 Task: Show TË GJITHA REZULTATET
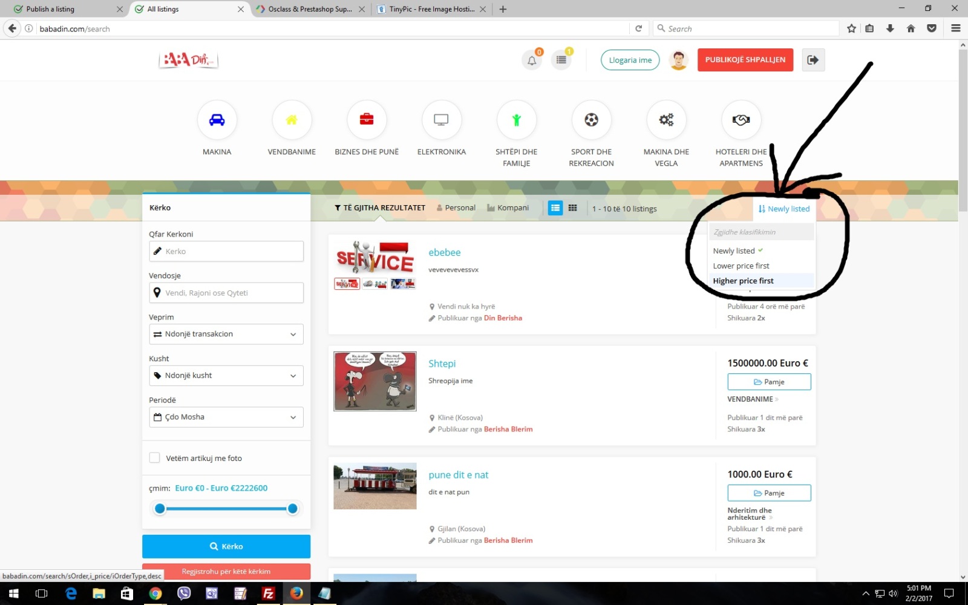pos(379,208)
